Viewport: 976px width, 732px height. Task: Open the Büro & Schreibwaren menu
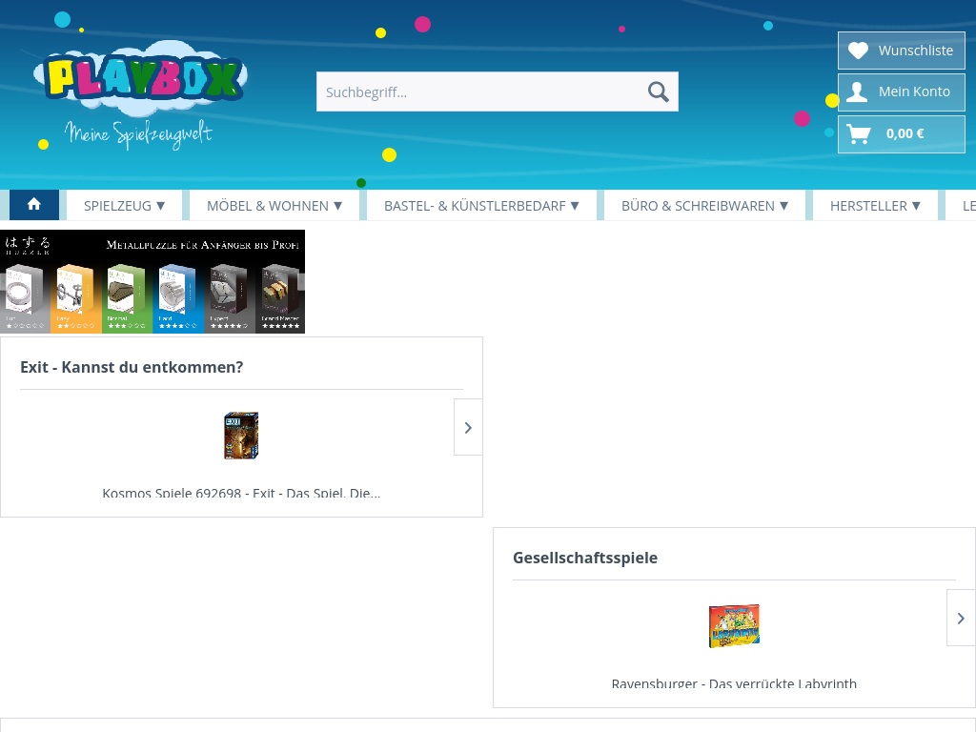click(x=704, y=205)
